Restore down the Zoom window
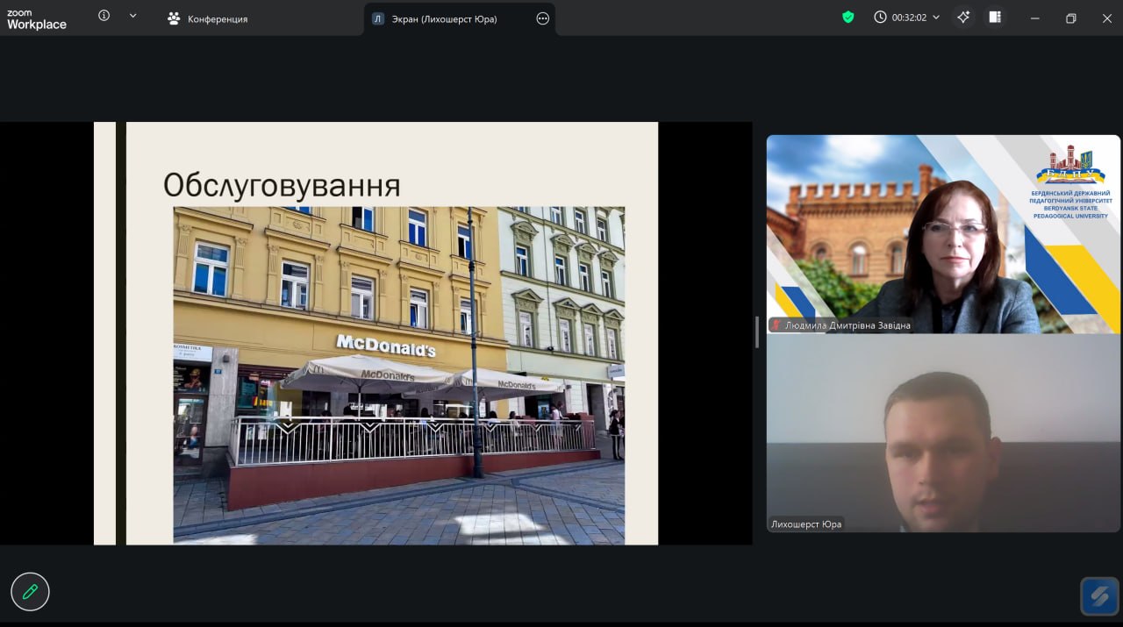The image size is (1123, 627). pyautogui.click(x=1070, y=18)
